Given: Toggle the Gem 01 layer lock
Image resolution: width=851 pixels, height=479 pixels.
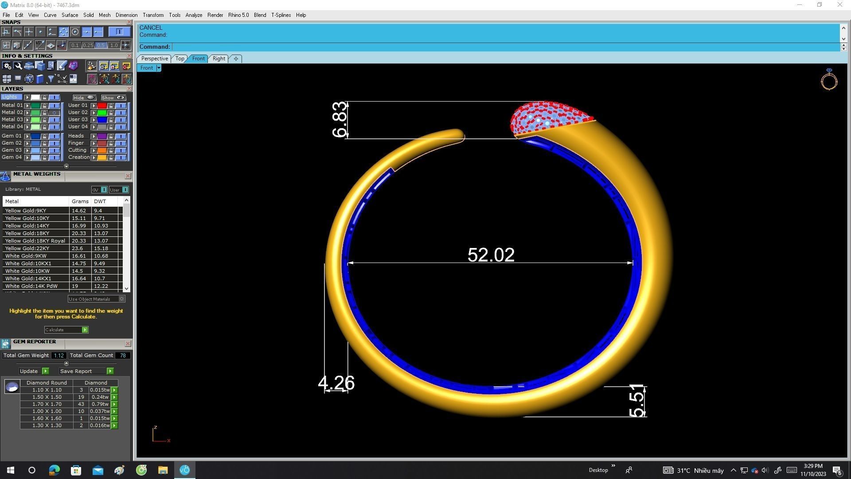Looking at the screenshot, I should point(44,136).
